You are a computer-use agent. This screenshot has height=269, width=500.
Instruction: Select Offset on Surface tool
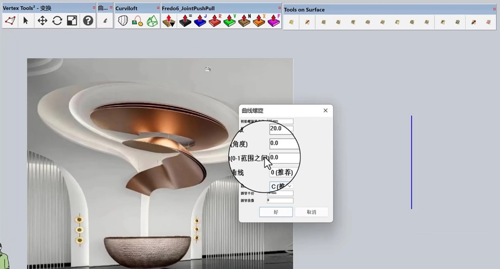click(x=442, y=22)
